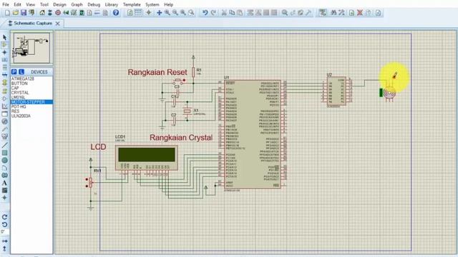
Task: Click the P pick devices button
Action: coord(14,71)
